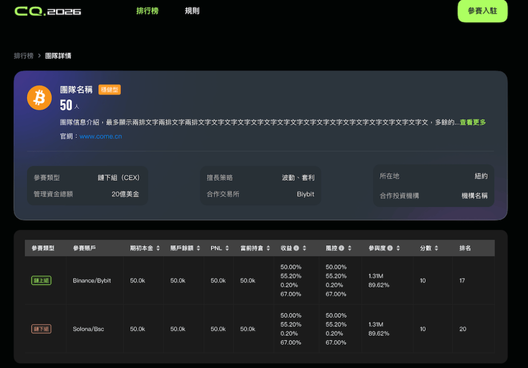Image resolution: width=528 pixels, height=368 pixels.
Task: Click the 參賽入駐 button
Action: pyautogui.click(x=482, y=11)
